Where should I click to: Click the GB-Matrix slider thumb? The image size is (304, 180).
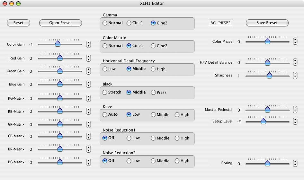(x=60, y=136)
